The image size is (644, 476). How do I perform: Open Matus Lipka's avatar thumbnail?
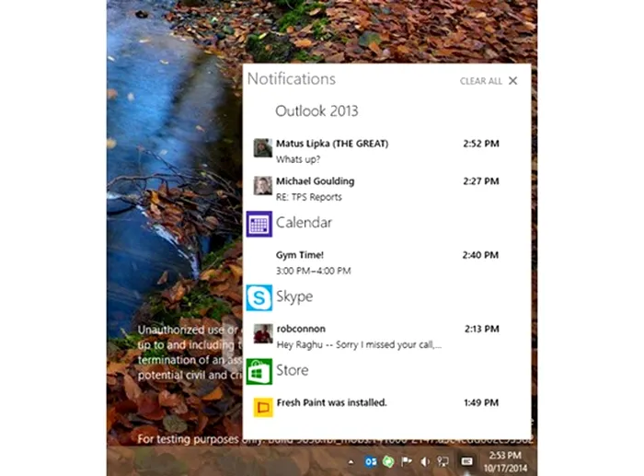click(262, 148)
